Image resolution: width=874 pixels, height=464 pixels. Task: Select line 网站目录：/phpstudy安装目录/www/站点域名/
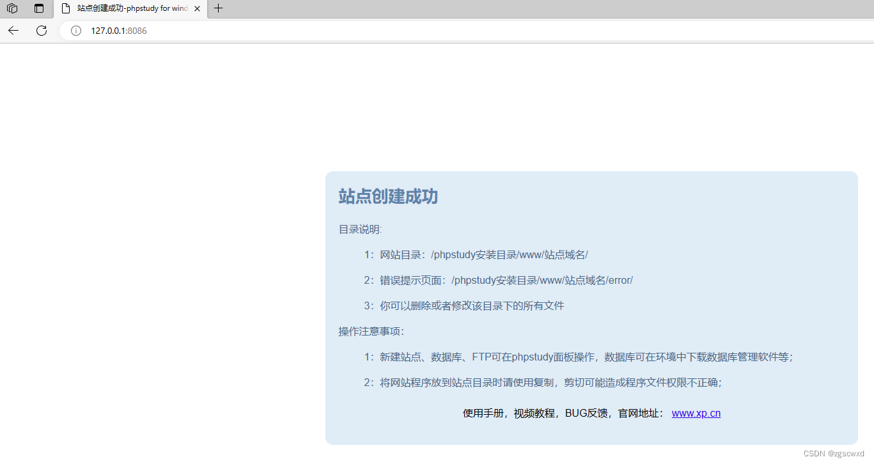point(476,255)
